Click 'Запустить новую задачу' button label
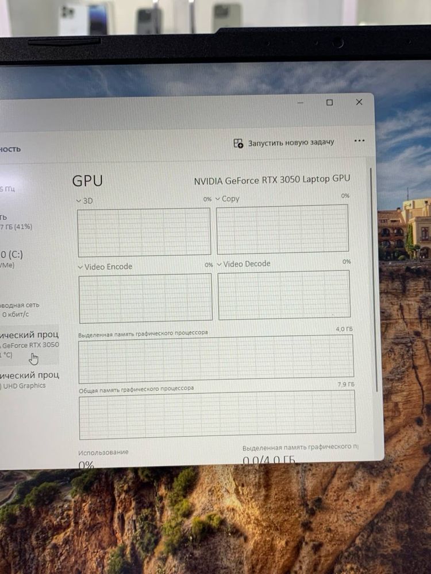 291,142
